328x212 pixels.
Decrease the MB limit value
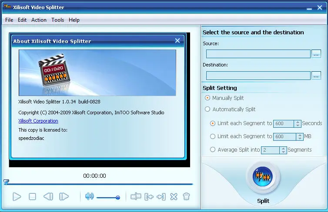(x=300, y=139)
